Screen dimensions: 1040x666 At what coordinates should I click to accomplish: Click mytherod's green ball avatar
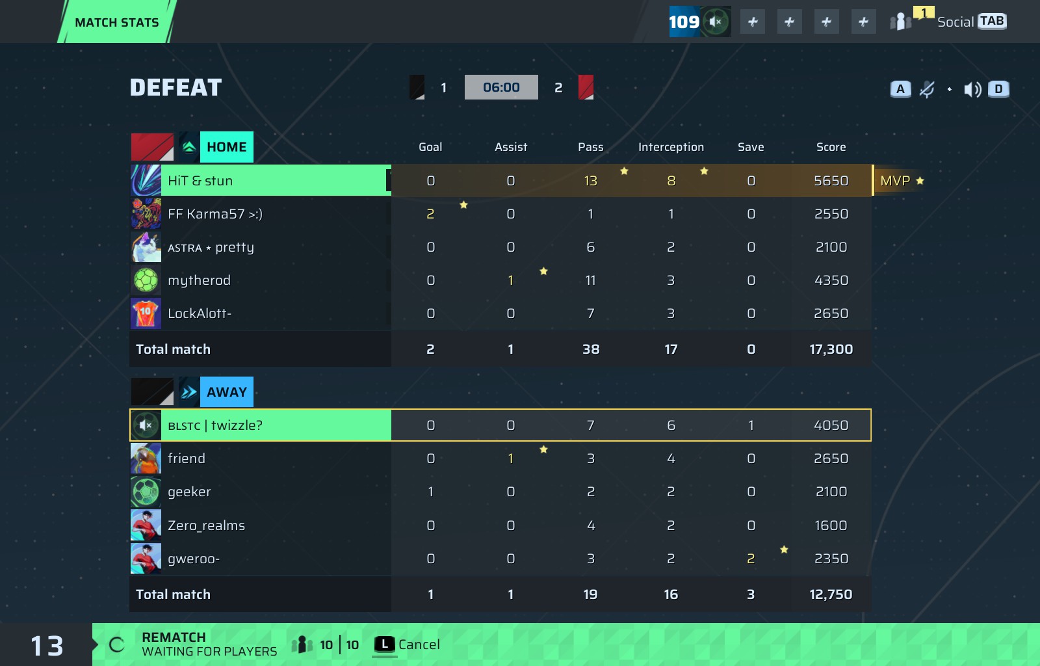(146, 280)
